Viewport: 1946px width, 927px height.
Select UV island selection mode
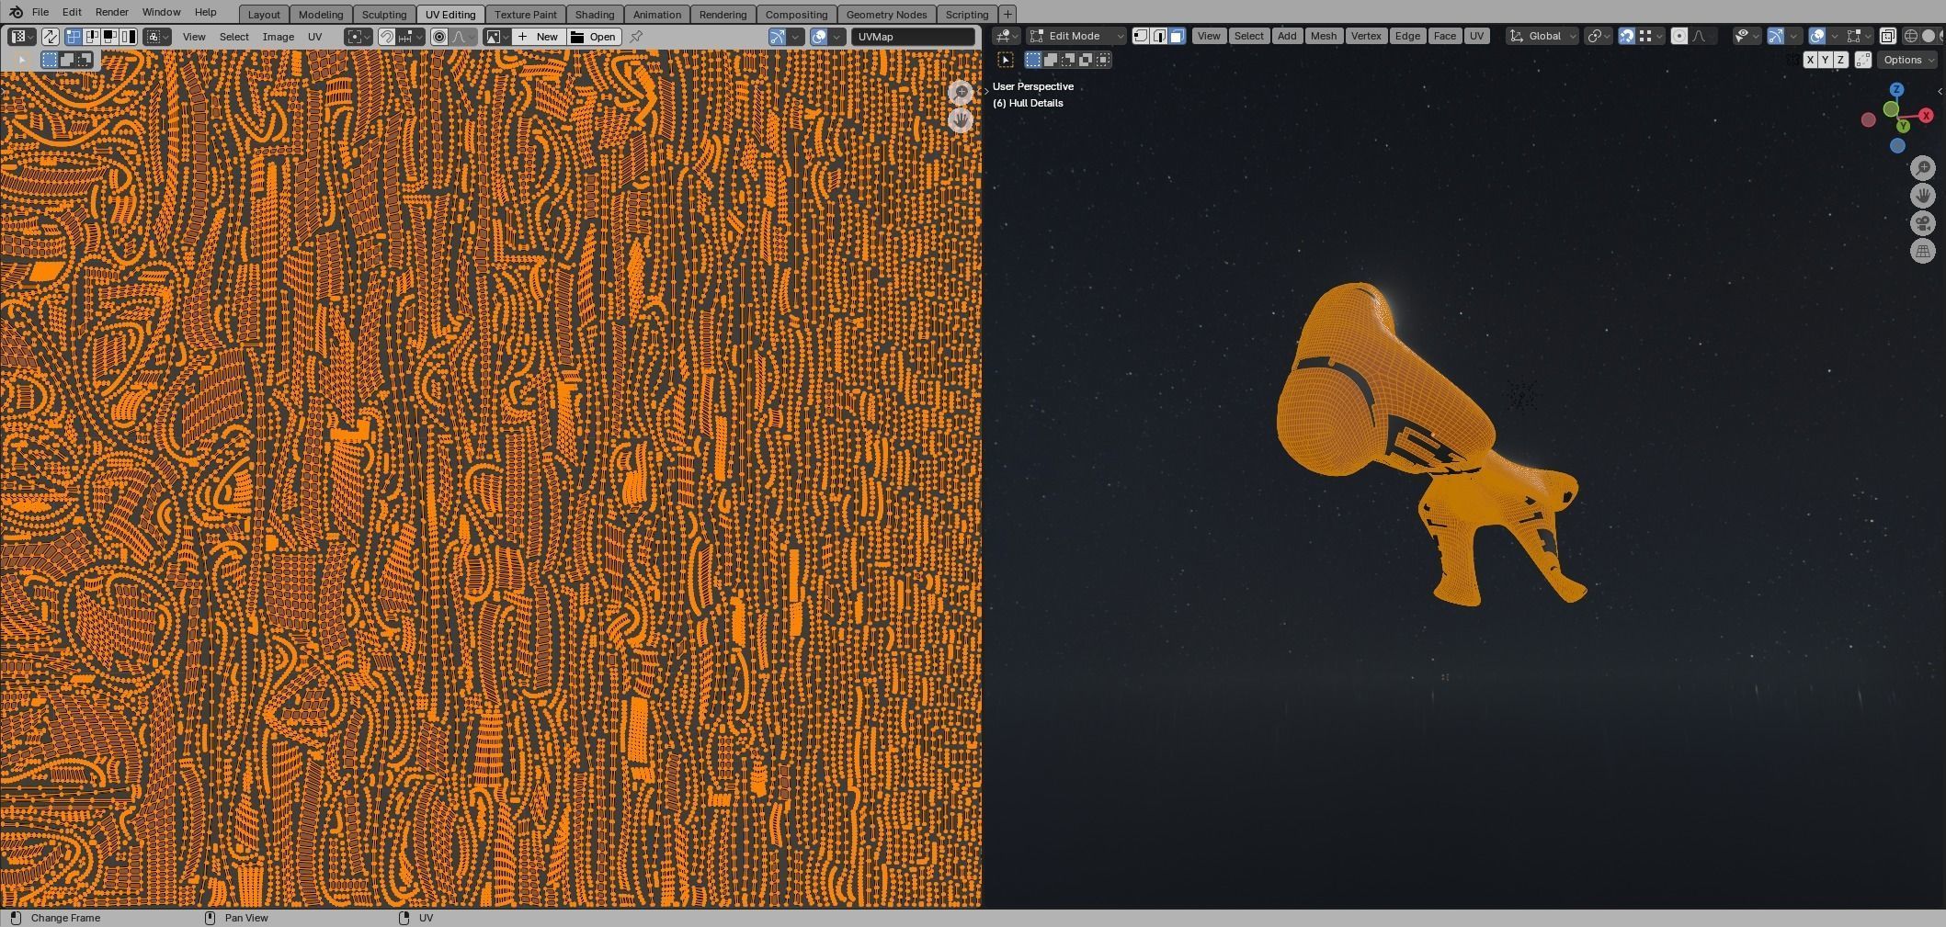[x=128, y=37]
